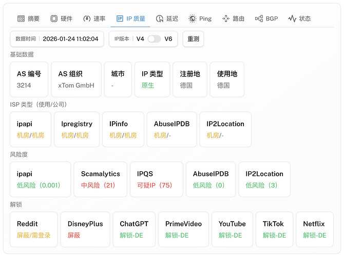The width and height of the screenshot is (344, 256).
Task: Select the IPQS 可疑IP risk card
Action: (x=157, y=180)
